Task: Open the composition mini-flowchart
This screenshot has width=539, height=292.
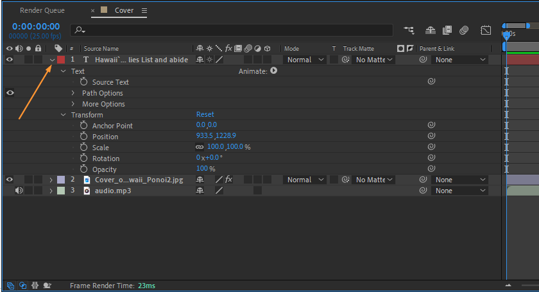Action: pyautogui.click(x=409, y=30)
